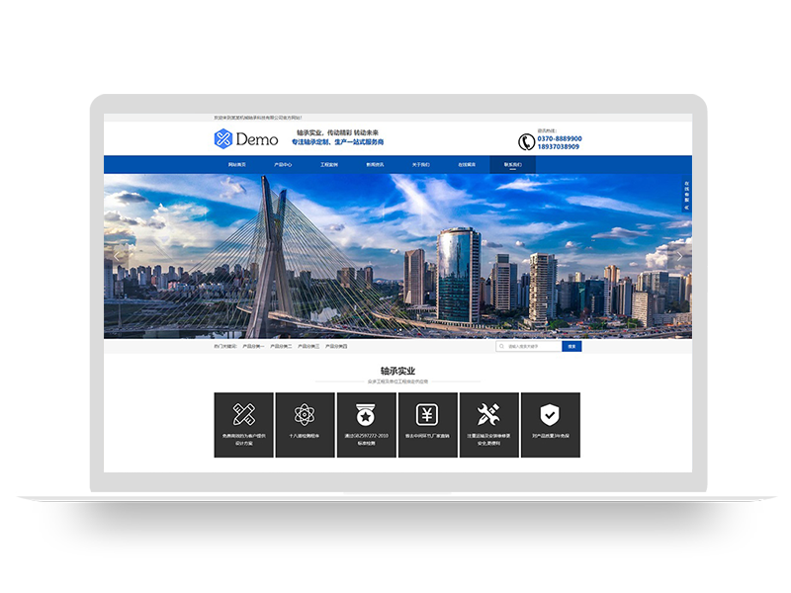Open the 产品分类一 keyword link
Image resolution: width=791 pixels, height=593 pixels.
coord(254,347)
